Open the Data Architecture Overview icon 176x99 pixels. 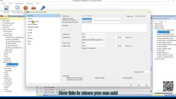[x=6, y=10]
